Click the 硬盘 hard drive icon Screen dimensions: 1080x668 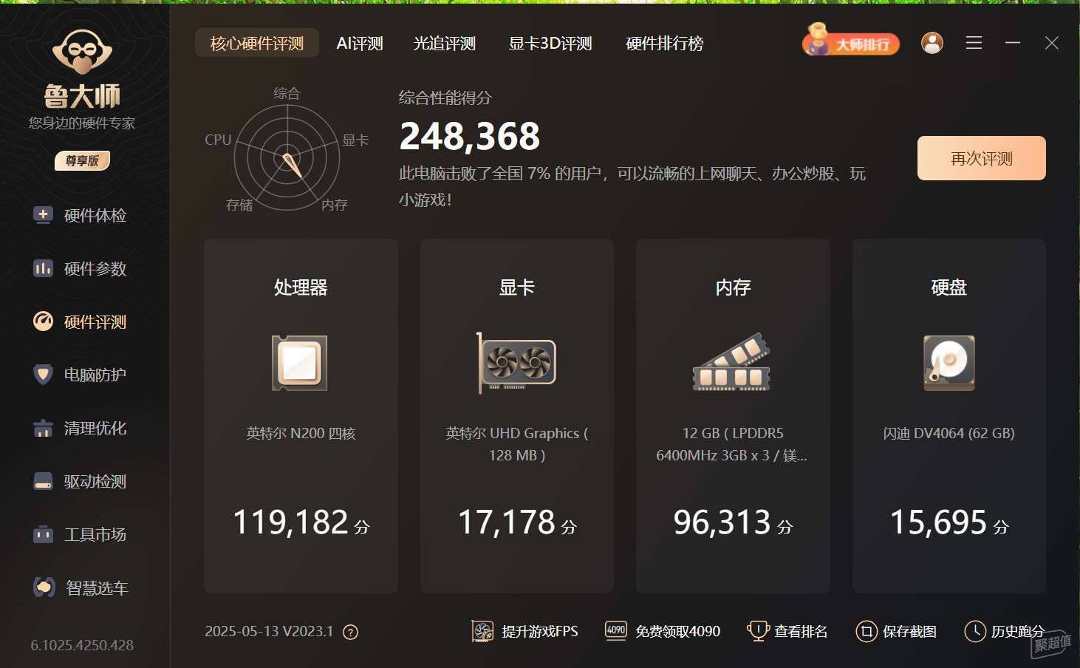[949, 362]
